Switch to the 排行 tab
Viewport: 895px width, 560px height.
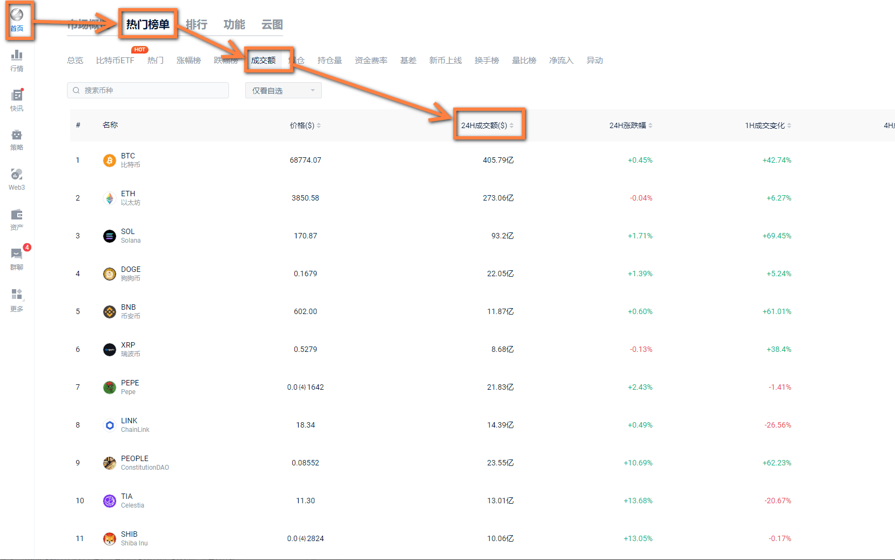tap(197, 24)
